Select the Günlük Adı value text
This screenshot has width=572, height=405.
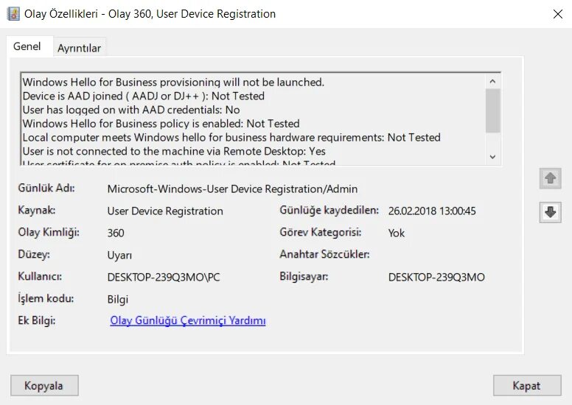(x=232, y=189)
